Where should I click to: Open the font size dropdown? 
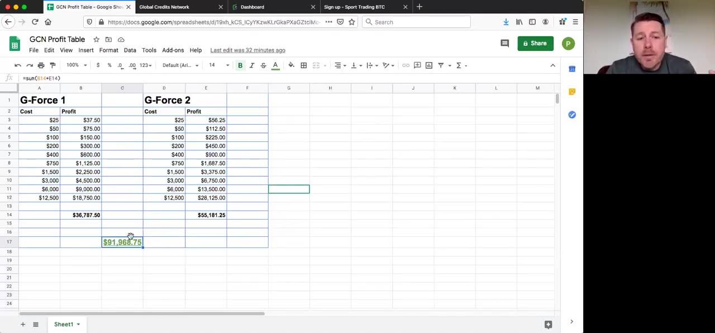219,65
